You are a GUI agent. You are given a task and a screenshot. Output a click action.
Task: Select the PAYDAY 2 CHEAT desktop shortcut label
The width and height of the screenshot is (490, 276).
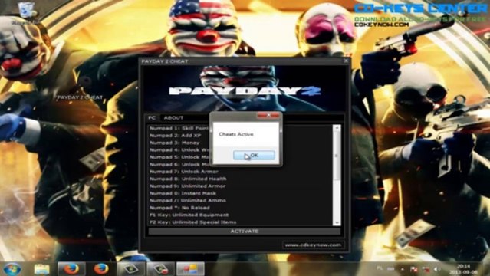[80, 97]
